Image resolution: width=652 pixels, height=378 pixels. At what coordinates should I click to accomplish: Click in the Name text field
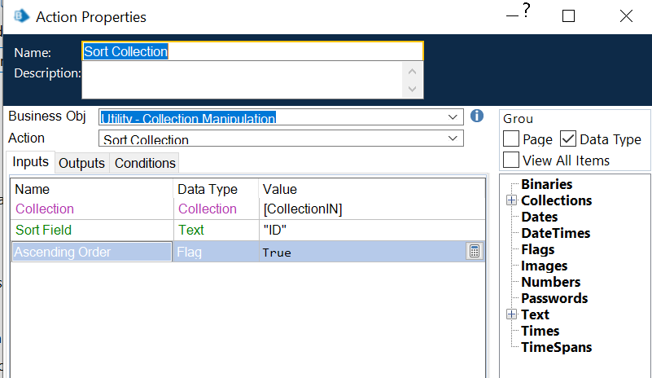[252, 51]
